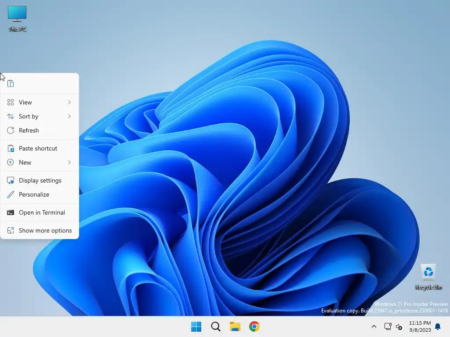Open the clock showing 11:15 PM
Image resolution: width=450 pixels, height=337 pixels.
(x=420, y=326)
